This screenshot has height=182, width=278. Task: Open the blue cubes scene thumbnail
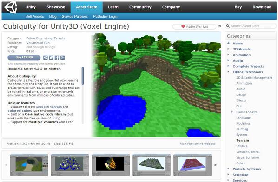coord(70,165)
